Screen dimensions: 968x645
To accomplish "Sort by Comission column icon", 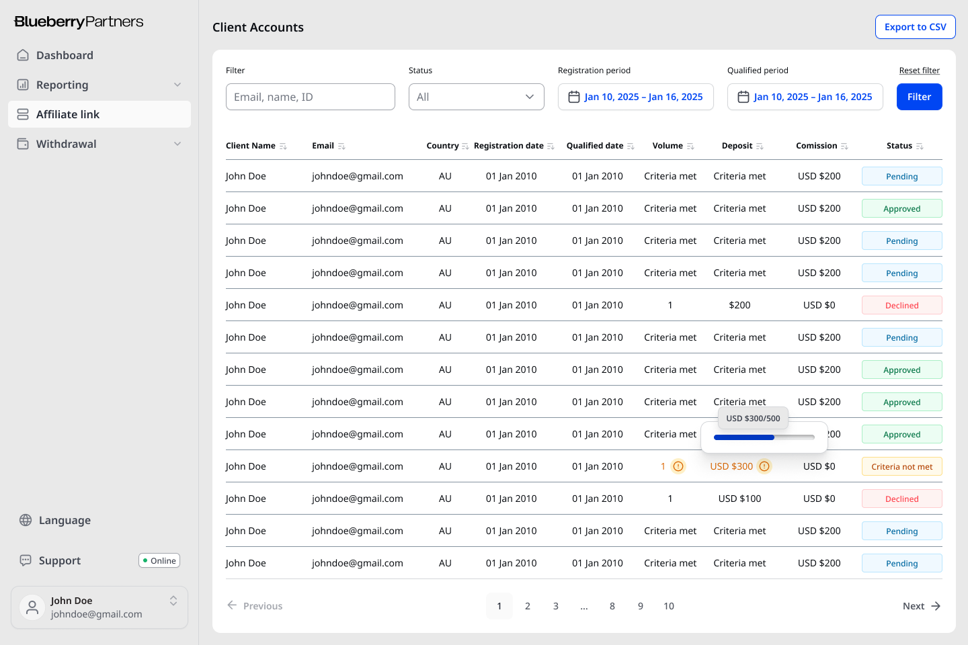I will point(844,146).
